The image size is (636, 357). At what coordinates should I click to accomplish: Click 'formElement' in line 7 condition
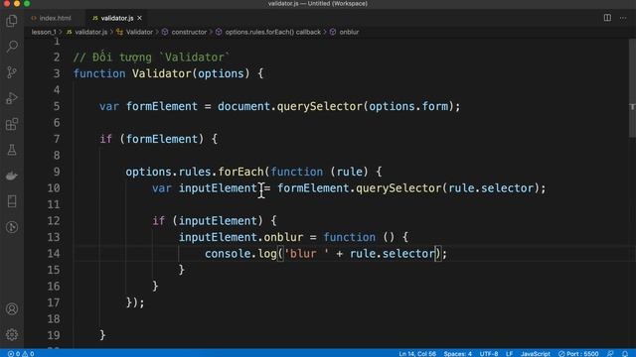(162, 139)
